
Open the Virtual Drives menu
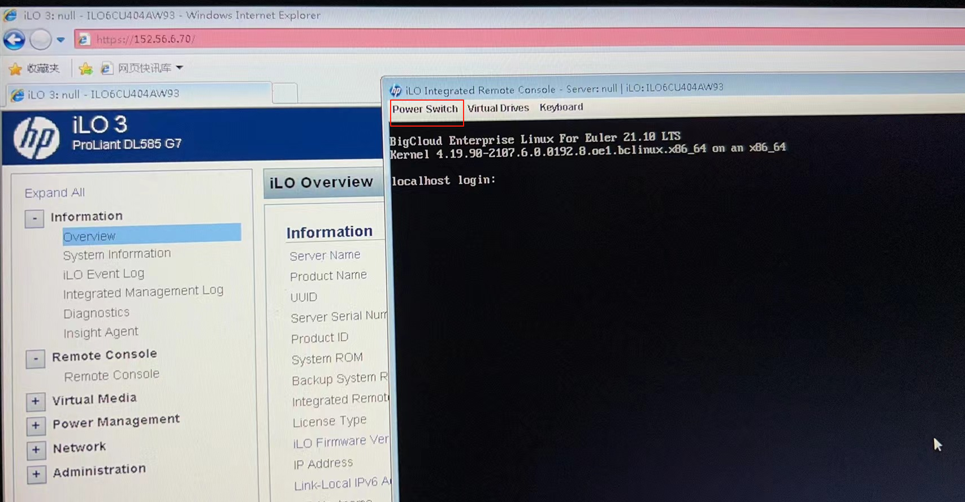tap(498, 108)
